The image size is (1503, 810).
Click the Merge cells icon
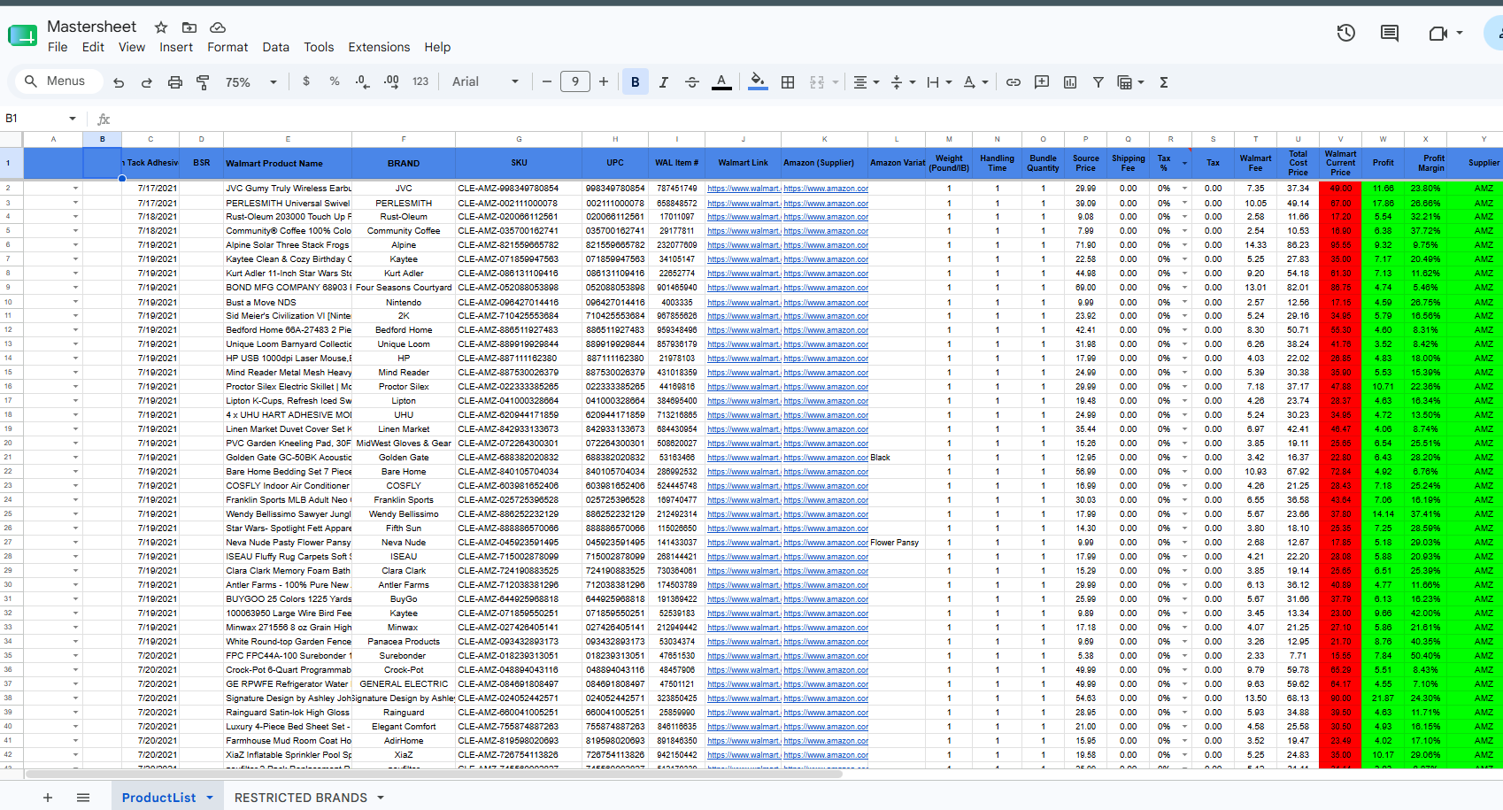click(x=817, y=82)
